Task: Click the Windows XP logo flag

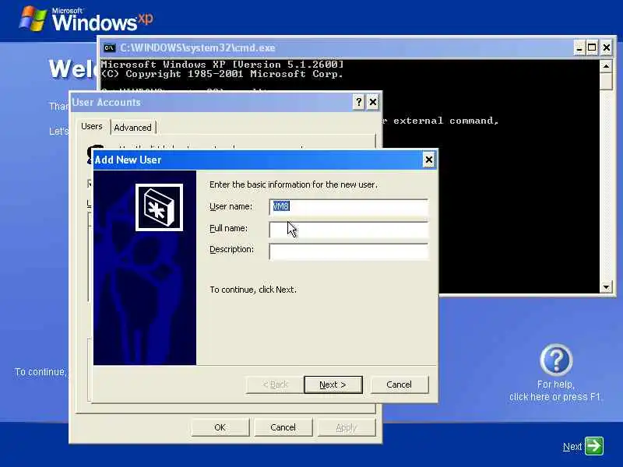Action: pos(33,18)
